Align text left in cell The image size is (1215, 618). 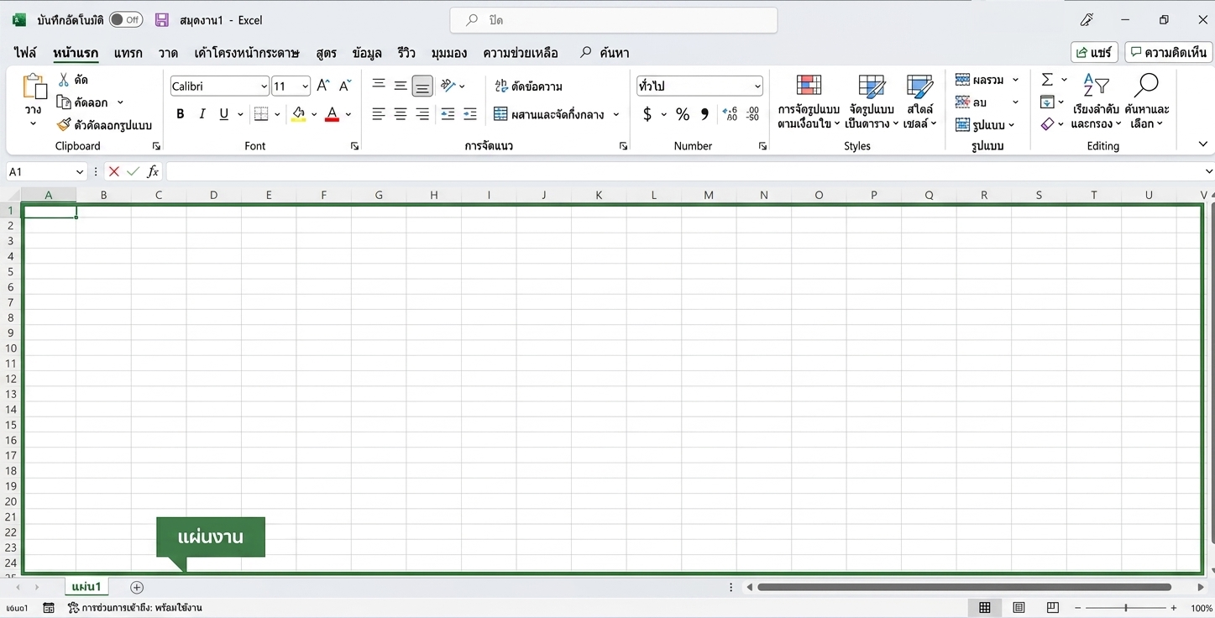(x=379, y=114)
